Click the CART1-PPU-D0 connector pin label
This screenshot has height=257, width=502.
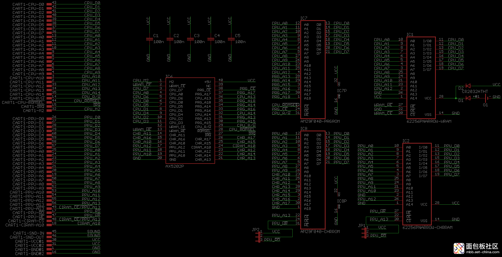click(x=28, y=119)
